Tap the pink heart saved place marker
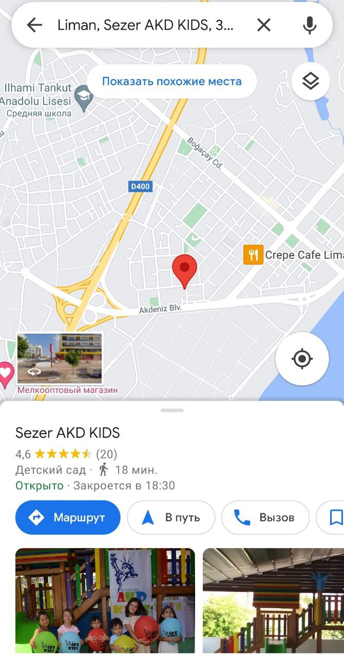This screenshot has width=344, height=657. point(5,375)
